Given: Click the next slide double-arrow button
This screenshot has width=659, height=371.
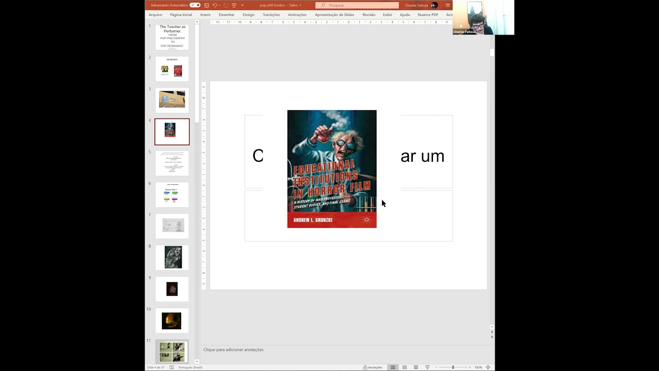Looking at the screenshot, I should (492, 336).
